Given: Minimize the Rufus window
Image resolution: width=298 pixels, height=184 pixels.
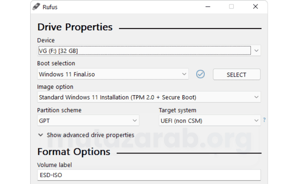Looking at the screenshot, I should (x=208, y=6).
